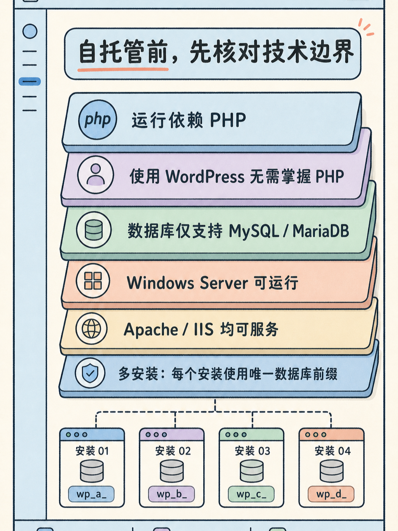Open the Apache / IIS 均可服务 card
This screenshot has height=531, width=398.
point(218,330)
